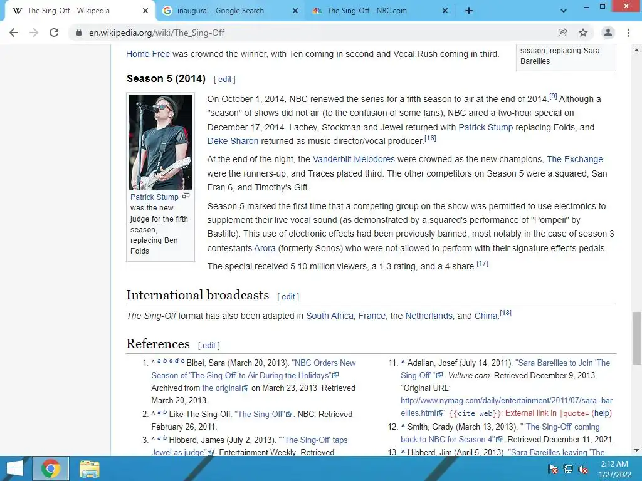Open "Sara Bareilles leaving" reference 13 link
The height and width of the screenshot is (481, 642).
click(x=557, y=452)
